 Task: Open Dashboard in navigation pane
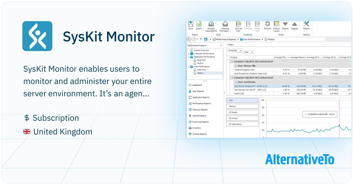point(195,85)
